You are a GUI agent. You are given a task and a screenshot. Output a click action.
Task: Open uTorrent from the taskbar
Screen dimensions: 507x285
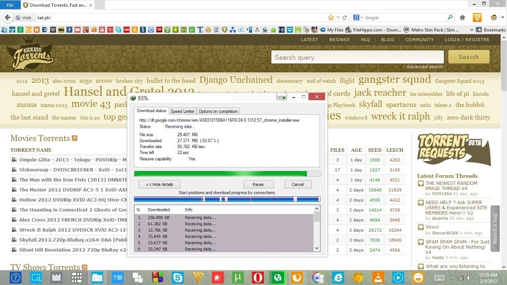238,277
